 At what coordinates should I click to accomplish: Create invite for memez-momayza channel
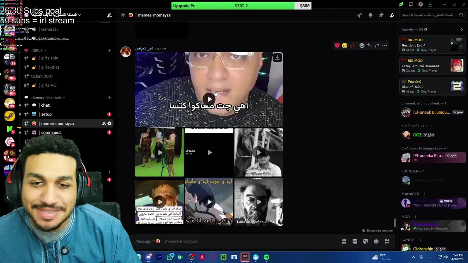point(104,123)
